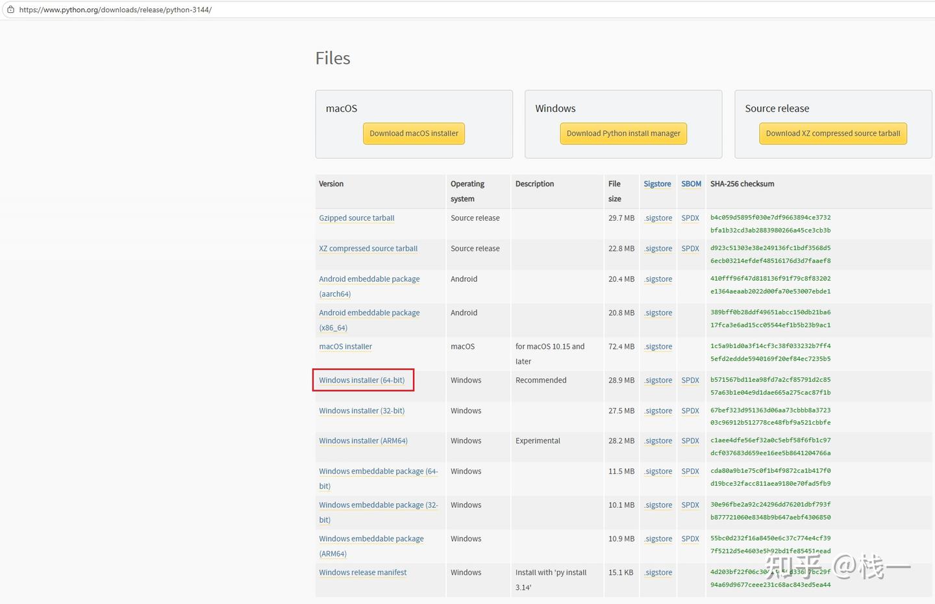
Task: Open the SBOM column header link
Action: [691, 184]
